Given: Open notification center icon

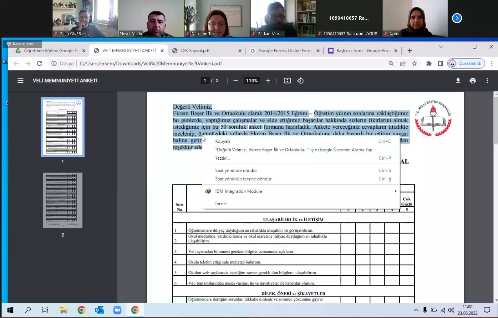Looking at the screenshot, I should [x=487, y=310].
